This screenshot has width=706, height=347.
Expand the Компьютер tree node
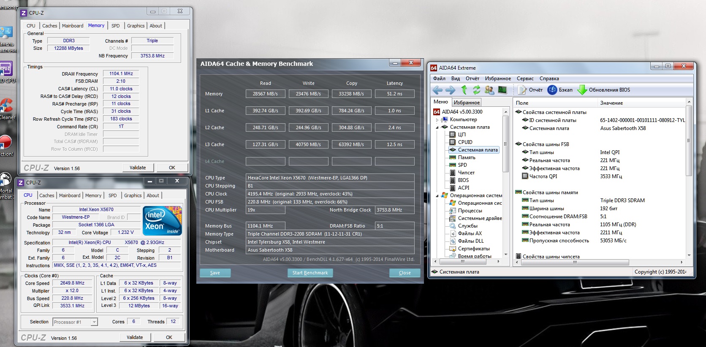[x=437, y=120]
